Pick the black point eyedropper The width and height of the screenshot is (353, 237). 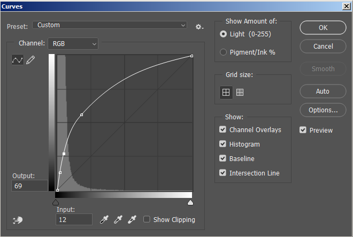pos(105,219)
